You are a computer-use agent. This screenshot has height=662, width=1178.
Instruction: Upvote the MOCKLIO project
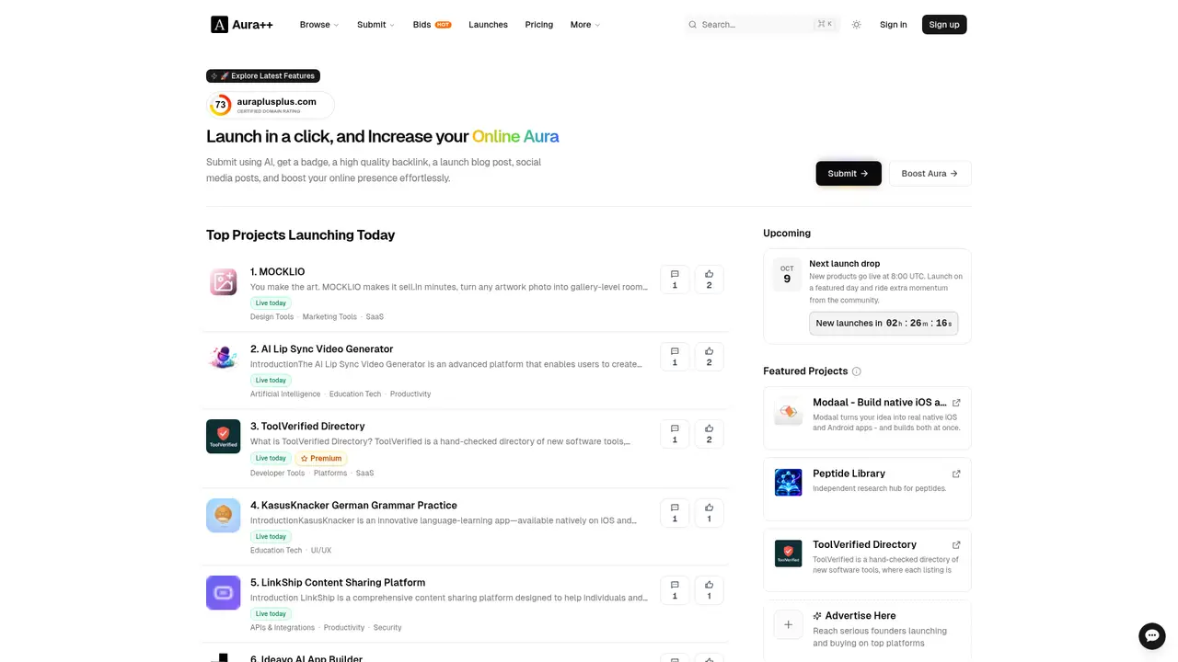[709, 280]
